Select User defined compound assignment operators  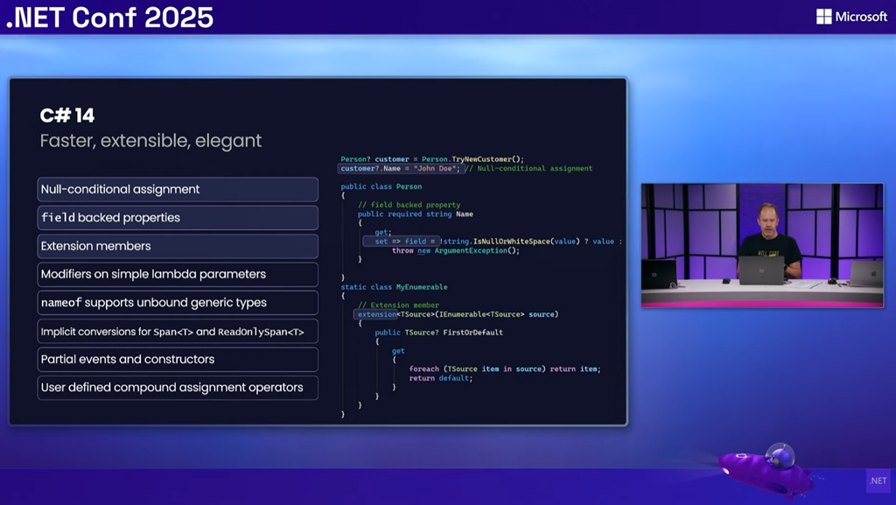[178, 388]
